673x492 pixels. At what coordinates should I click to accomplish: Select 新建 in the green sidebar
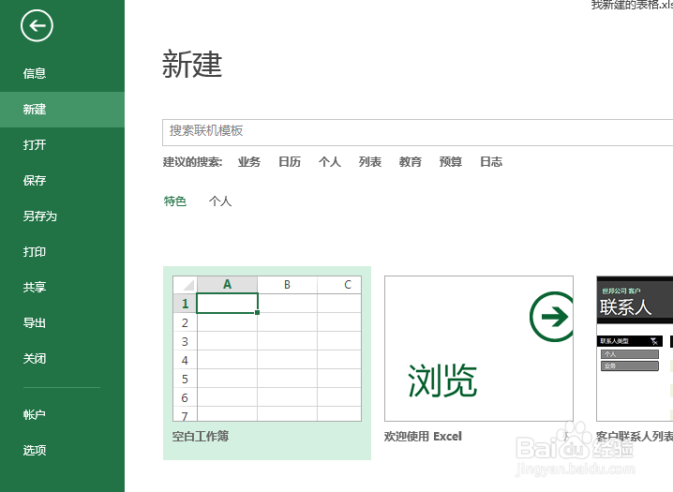coord(62,110)
